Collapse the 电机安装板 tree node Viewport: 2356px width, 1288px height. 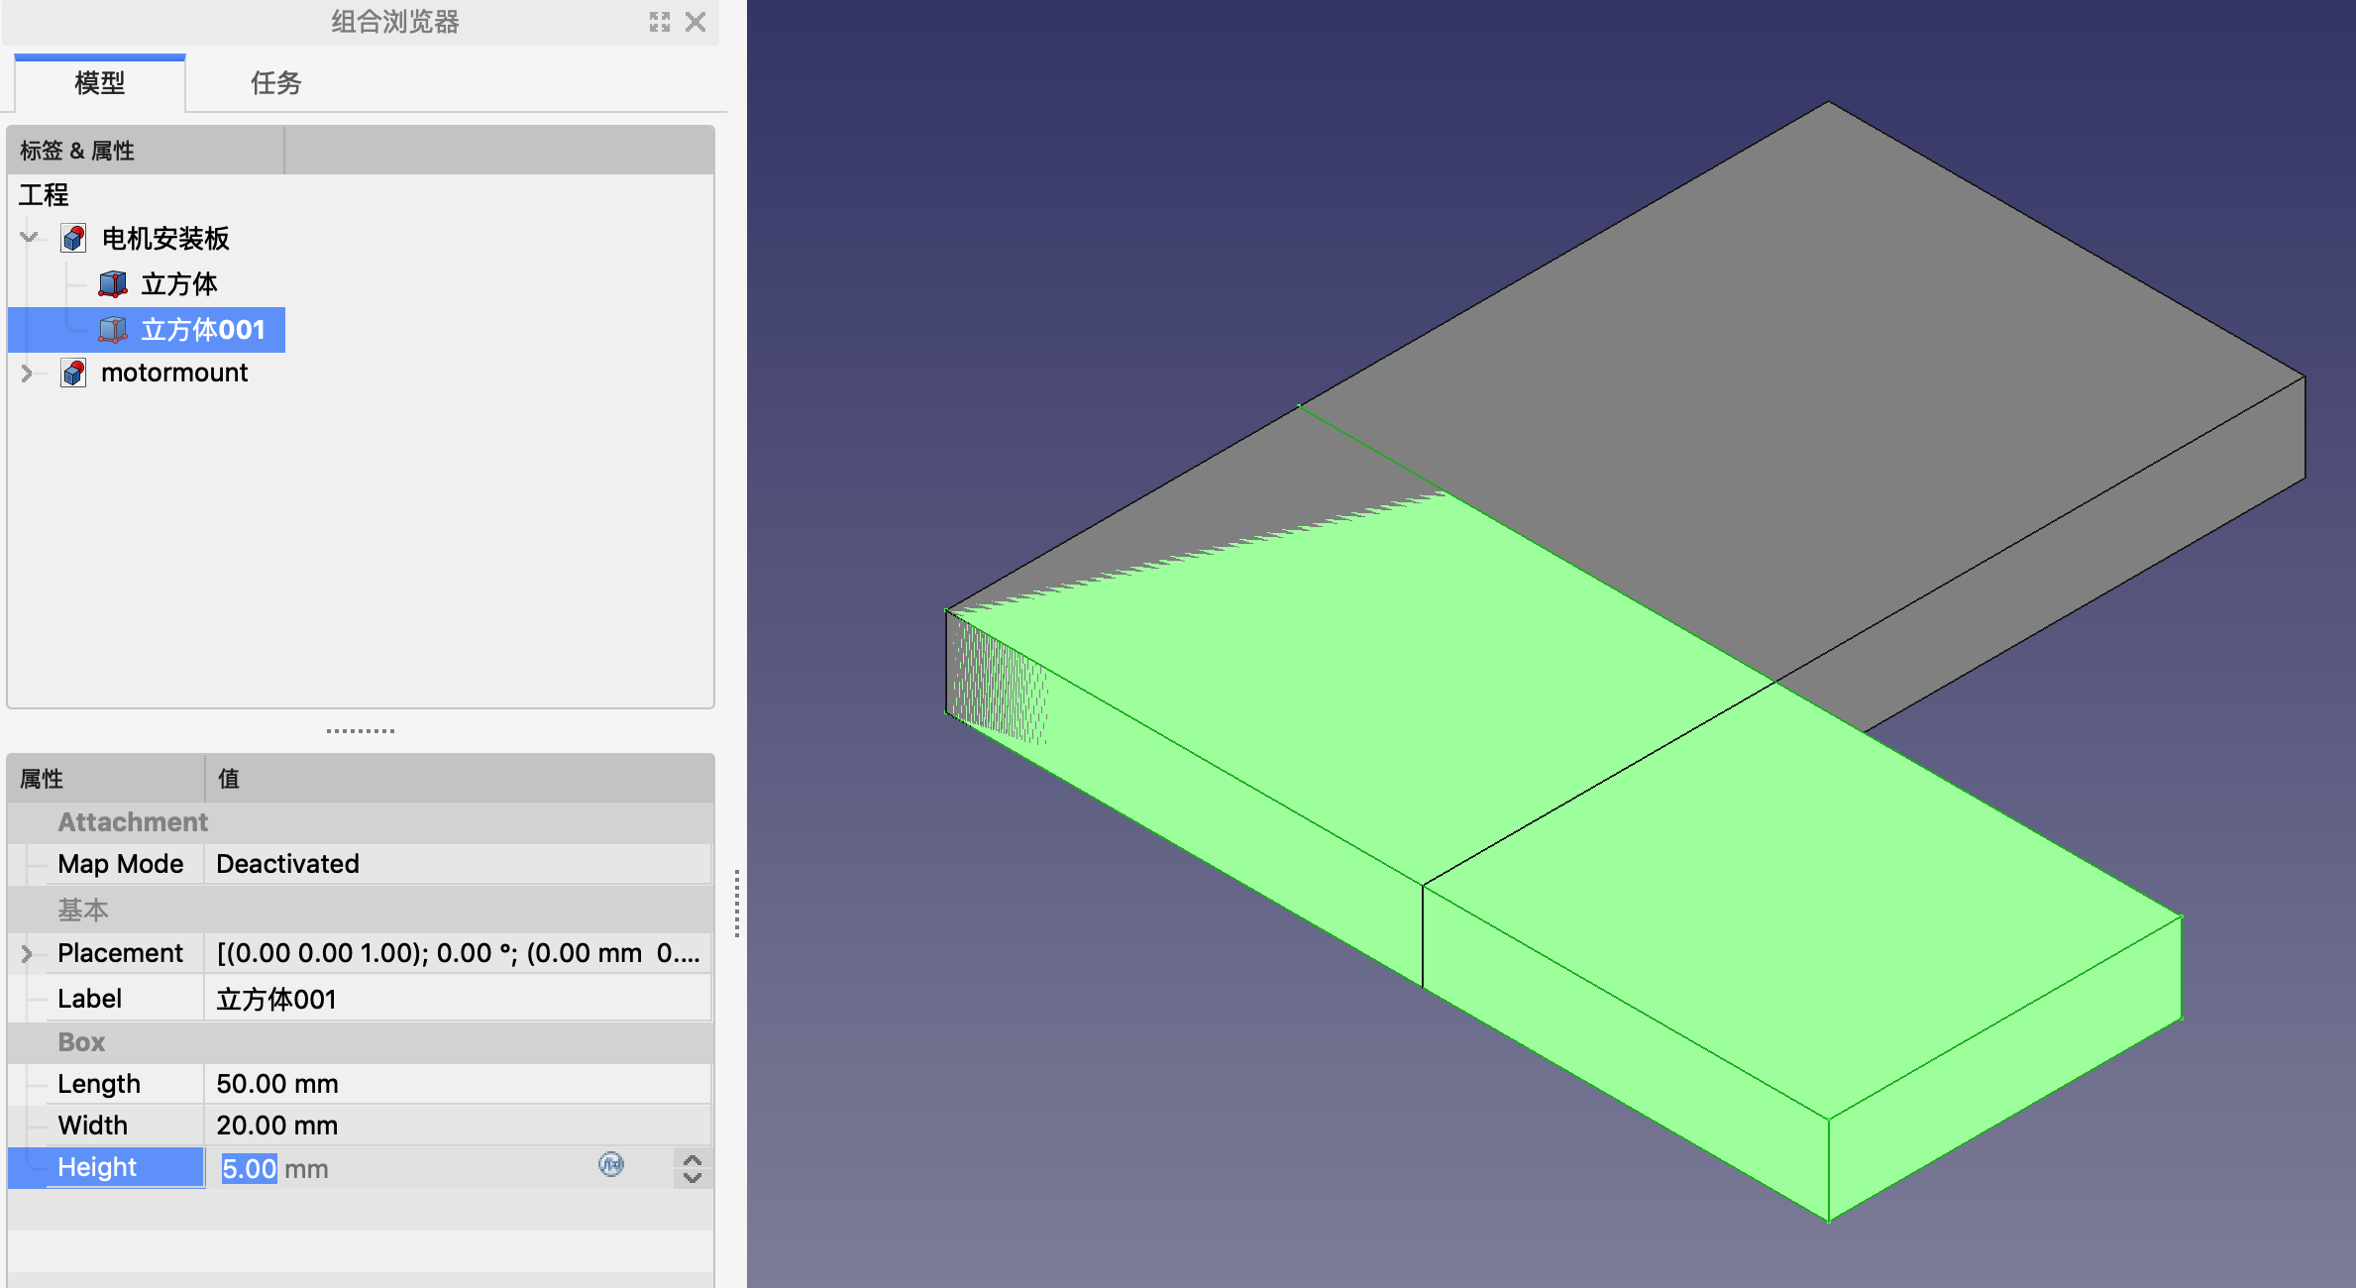coord(29,238)
